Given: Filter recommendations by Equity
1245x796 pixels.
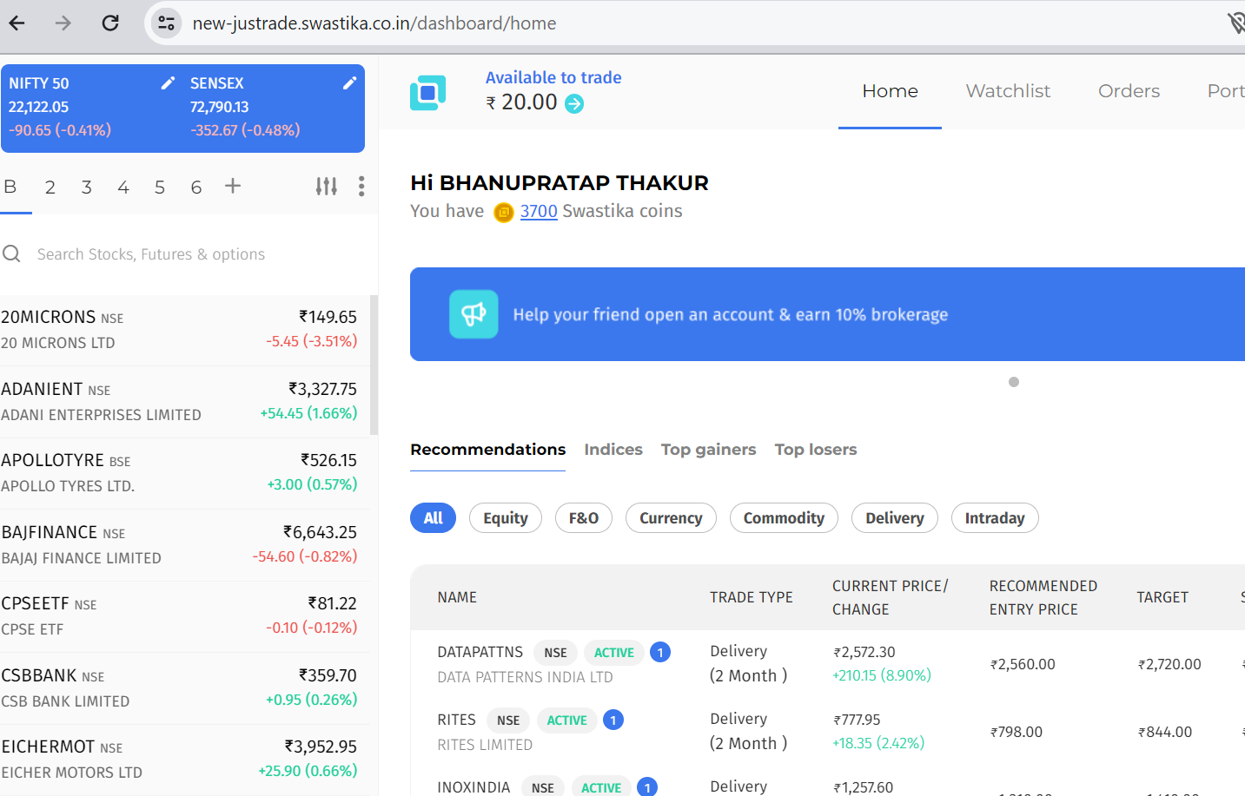Looking at the screenshot, I should [506, 518].
